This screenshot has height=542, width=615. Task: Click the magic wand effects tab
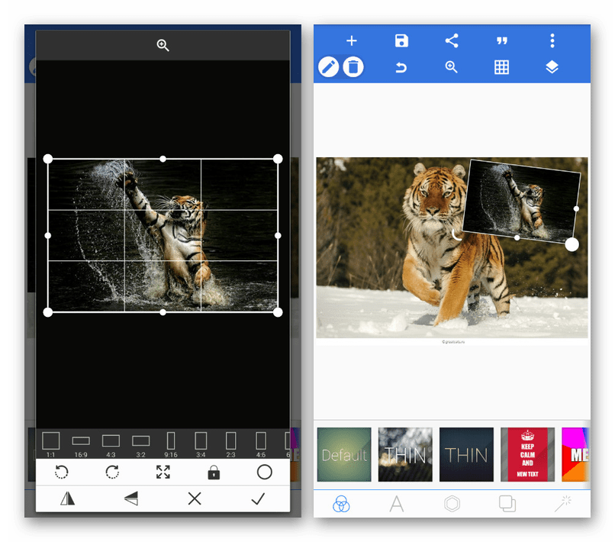click(x=563, y=503)
